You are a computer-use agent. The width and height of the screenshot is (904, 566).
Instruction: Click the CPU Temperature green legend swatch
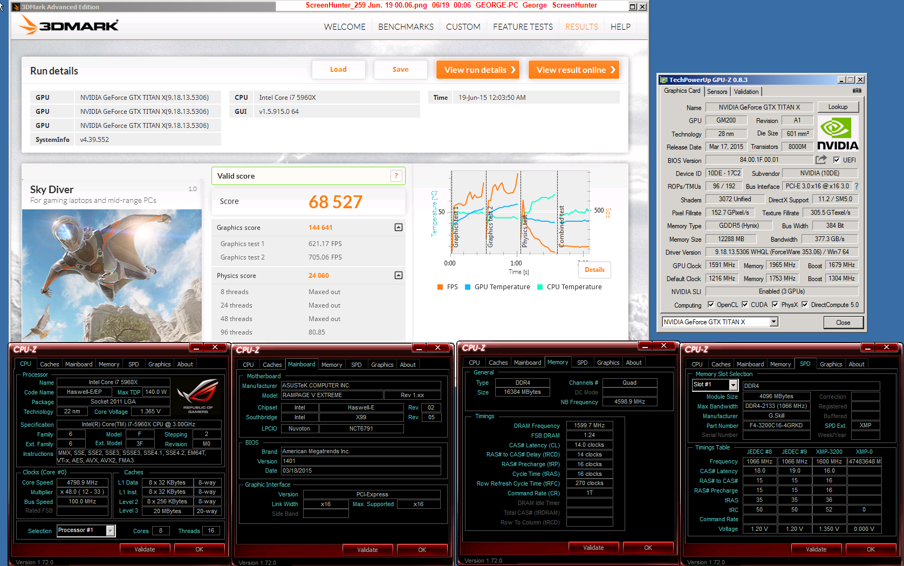tap(540, 287)
